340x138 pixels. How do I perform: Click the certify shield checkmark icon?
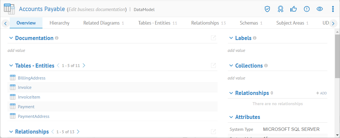267,9
